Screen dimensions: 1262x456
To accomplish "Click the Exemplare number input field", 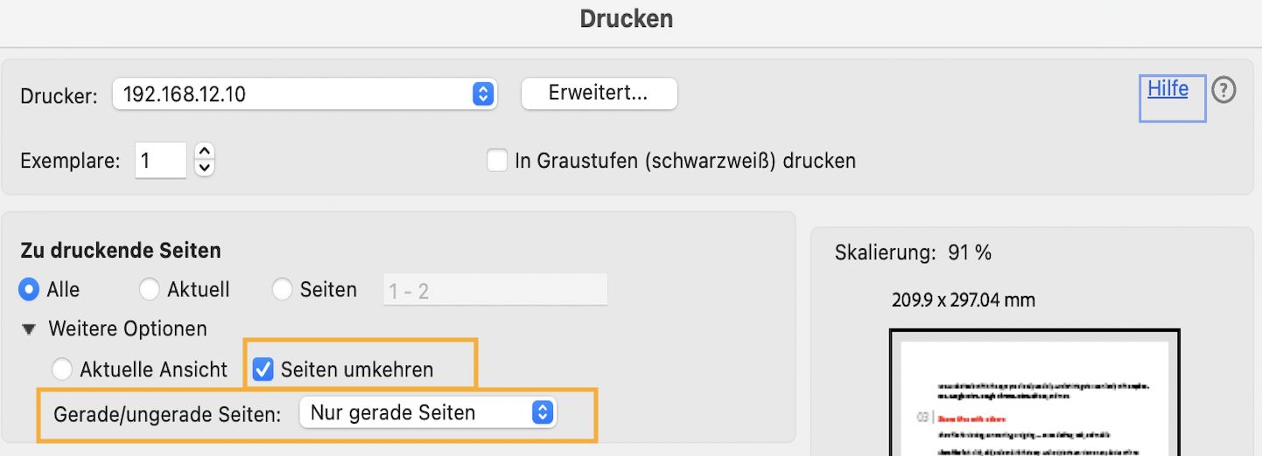I will tap(160, 161).
